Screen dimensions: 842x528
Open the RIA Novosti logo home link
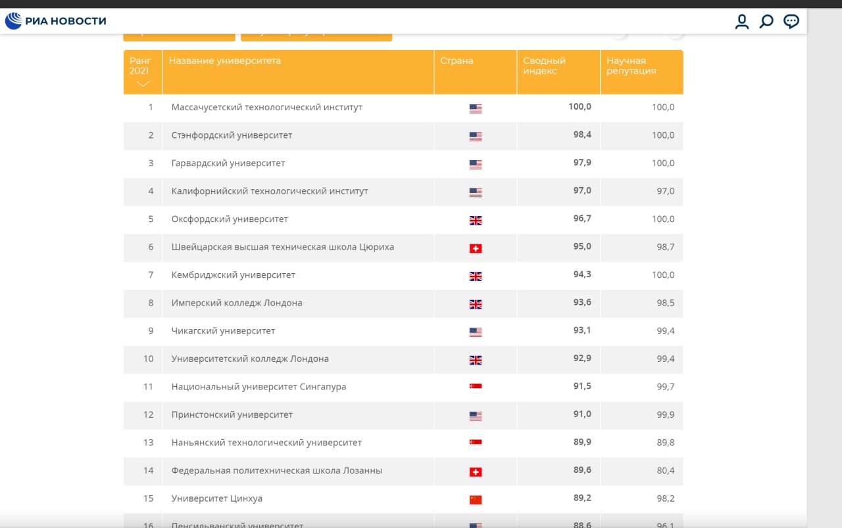pos(56,21)
